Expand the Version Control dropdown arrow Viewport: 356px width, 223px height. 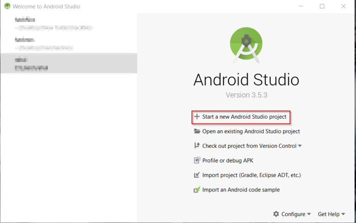coord(300,146)
